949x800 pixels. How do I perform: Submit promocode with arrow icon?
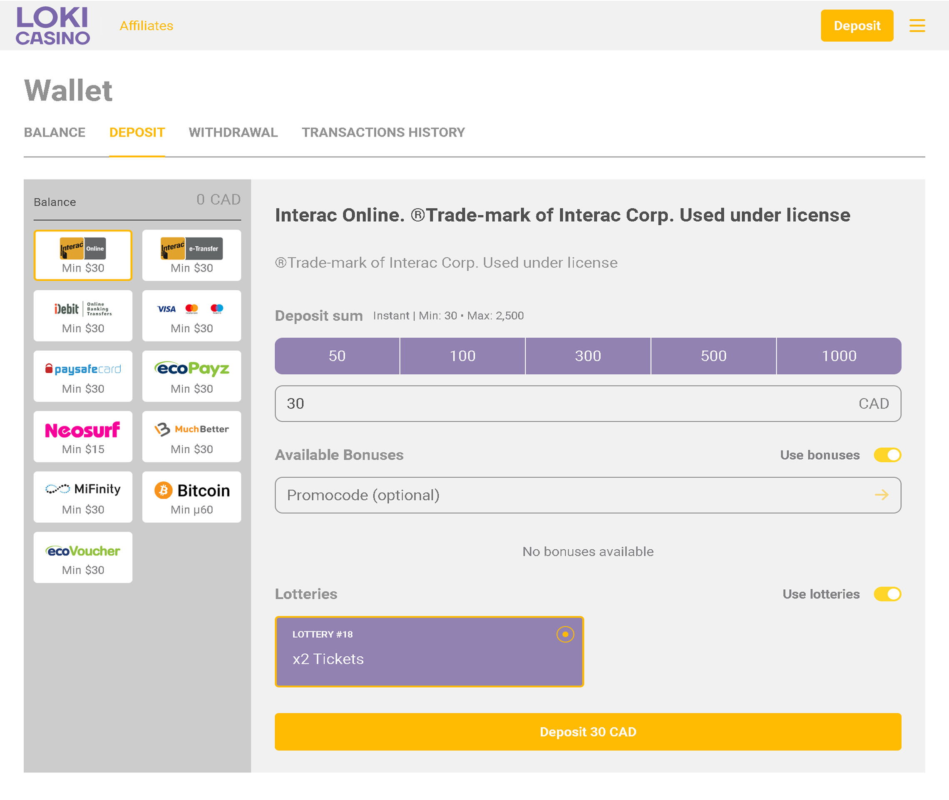882,495
